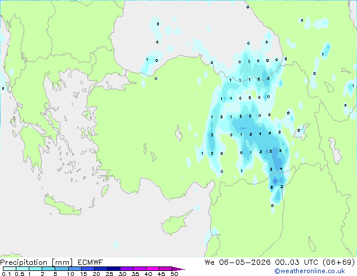This screenshot has height=276, width=357.
Task: Pick the purple swatch between 30 and 35
Action: pyautogui.click(x=127, y=269)
